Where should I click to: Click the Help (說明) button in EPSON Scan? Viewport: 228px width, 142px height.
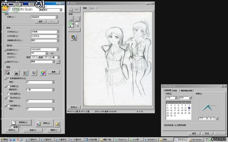(x=12, y=130)
